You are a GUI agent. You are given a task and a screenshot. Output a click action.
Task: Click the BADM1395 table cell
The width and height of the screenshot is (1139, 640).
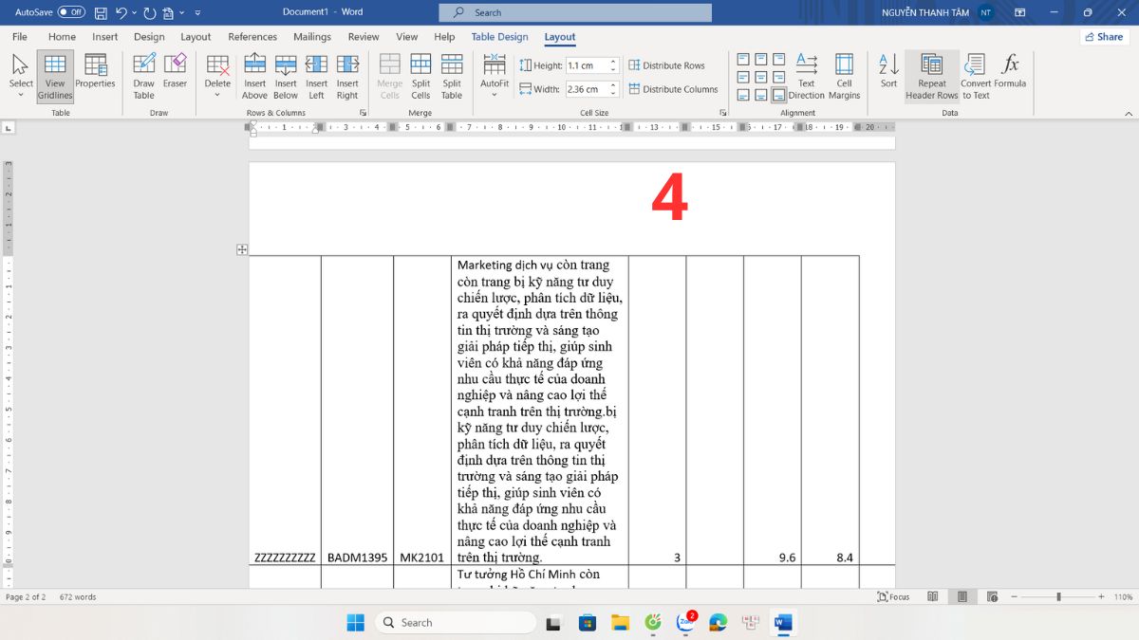(x=357, y=558)
